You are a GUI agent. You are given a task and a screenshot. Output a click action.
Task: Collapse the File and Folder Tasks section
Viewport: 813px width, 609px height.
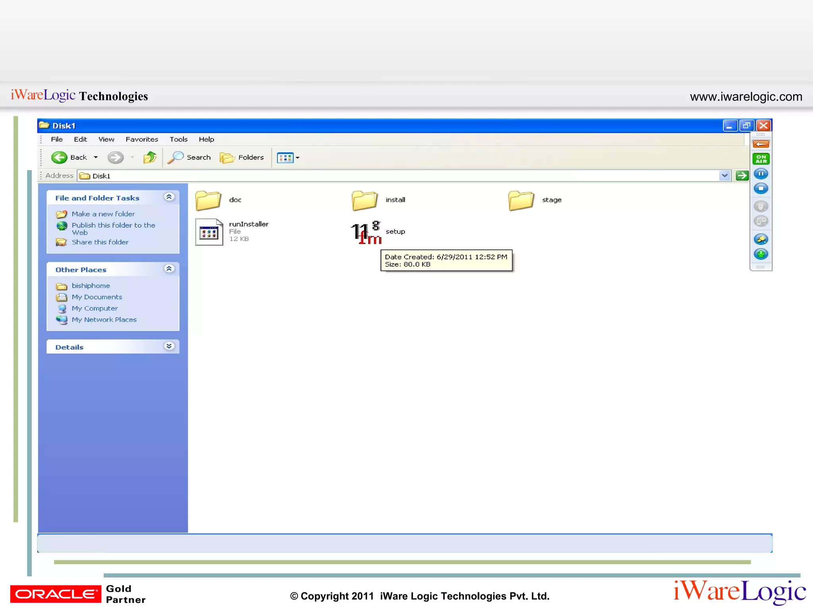point(169,197)
